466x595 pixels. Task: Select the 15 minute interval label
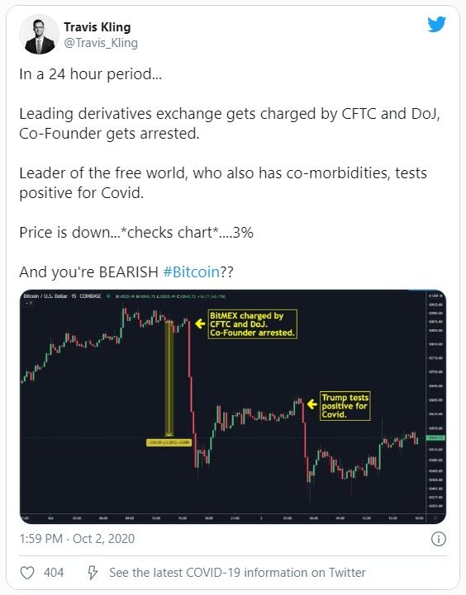point(74,296)
